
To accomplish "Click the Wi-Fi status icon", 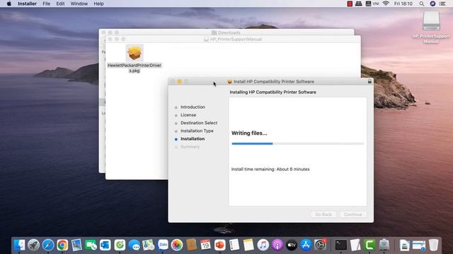I will click(x=386, y=4).
